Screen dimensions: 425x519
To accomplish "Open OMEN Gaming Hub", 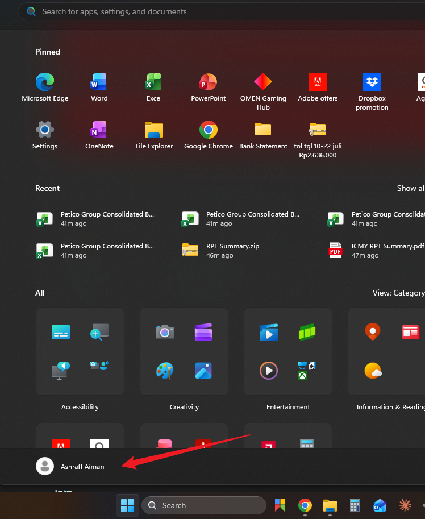I will [x=263, y=92].
